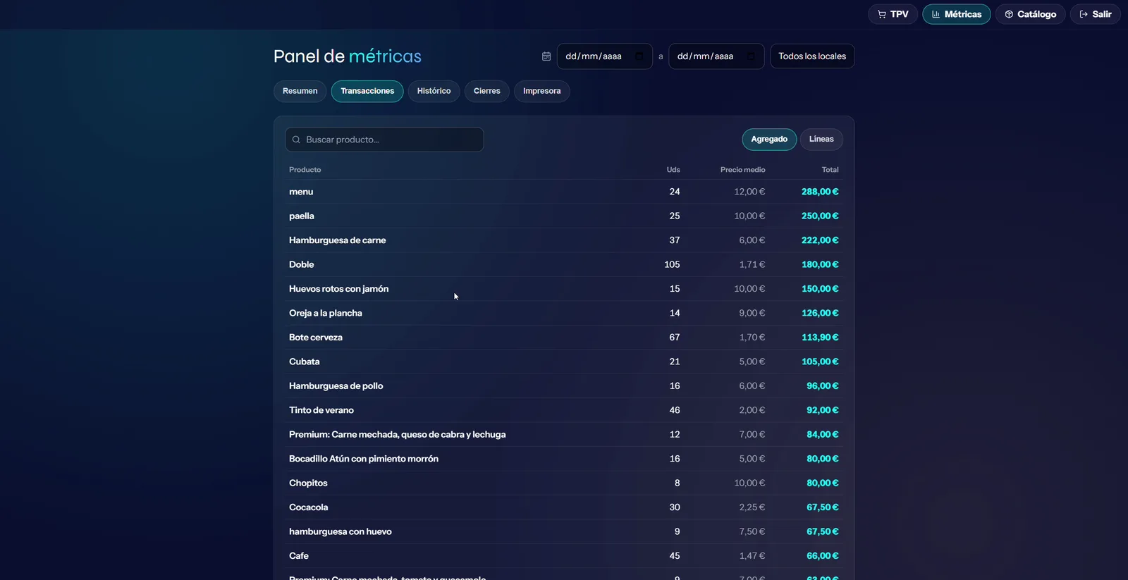Click the Hamburguesa de carne row
Screen dimensions: 1128x580
click(x=564, y=240)
